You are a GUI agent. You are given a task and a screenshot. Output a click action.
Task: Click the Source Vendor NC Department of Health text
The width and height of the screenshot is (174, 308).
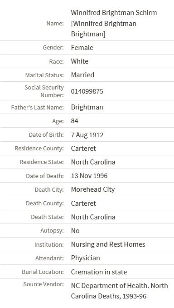[110, 286]
